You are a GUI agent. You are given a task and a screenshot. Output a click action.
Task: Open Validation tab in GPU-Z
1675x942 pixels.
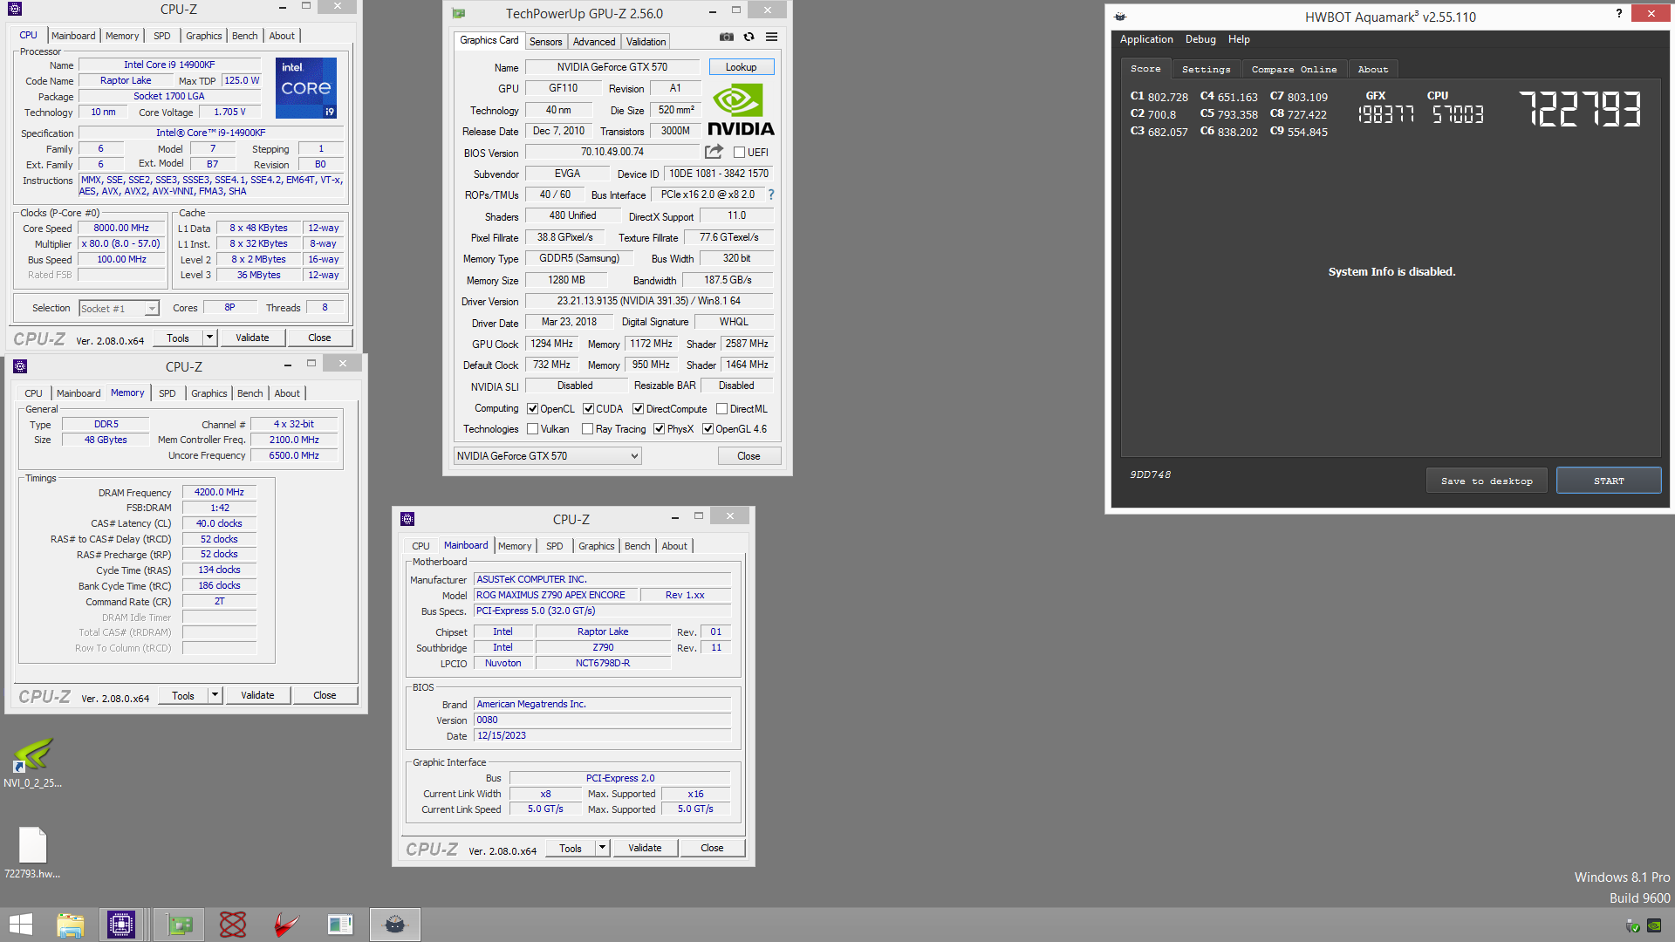(646, 42)
